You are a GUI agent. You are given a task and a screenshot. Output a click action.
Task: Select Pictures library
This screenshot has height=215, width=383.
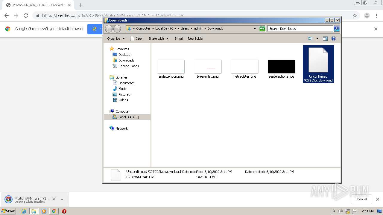click(124, 94)
